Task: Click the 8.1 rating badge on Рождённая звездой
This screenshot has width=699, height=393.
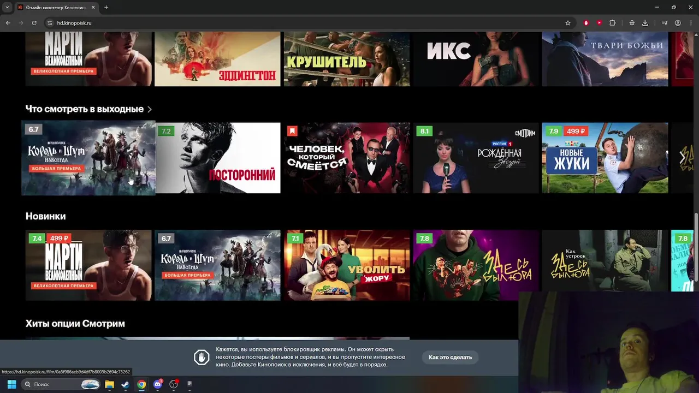Action: pyautogui.click(x=424, y=131)
